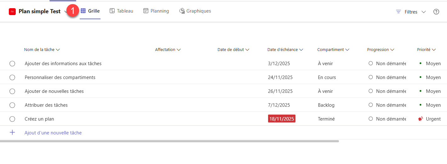
Task: Open the Planning view tab
Action: point(156,11)
